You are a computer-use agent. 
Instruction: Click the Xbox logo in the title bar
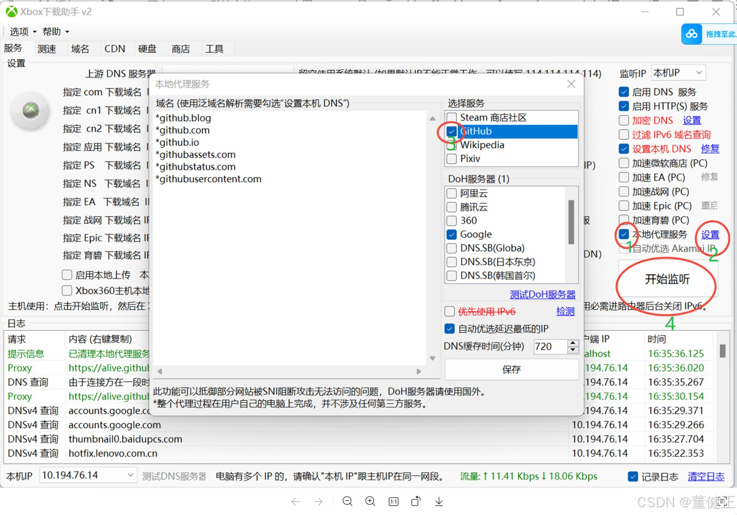point(11,12)
